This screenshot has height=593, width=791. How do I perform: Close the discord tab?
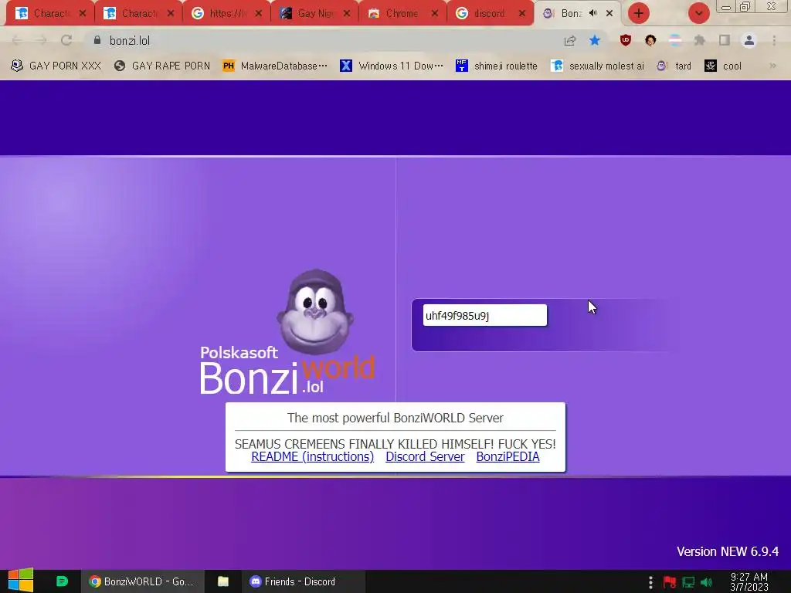click(522, 13)
